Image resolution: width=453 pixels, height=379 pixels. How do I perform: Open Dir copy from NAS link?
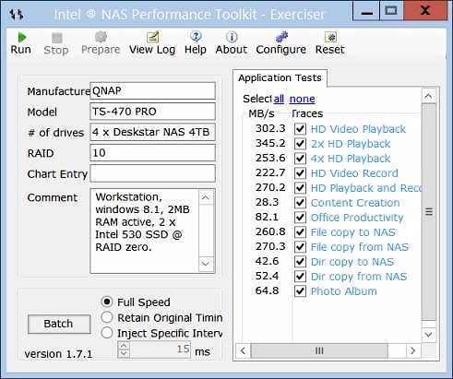point(359,277)
